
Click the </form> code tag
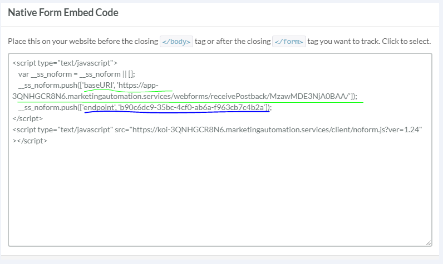point(289,42)
